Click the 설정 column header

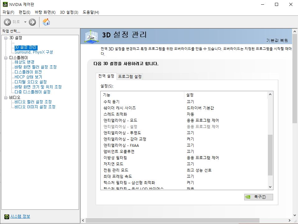(x=226, y=95)
